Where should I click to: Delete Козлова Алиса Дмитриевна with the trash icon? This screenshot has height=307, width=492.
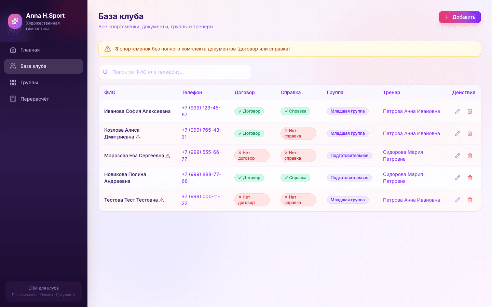click(x=470, y=133)
